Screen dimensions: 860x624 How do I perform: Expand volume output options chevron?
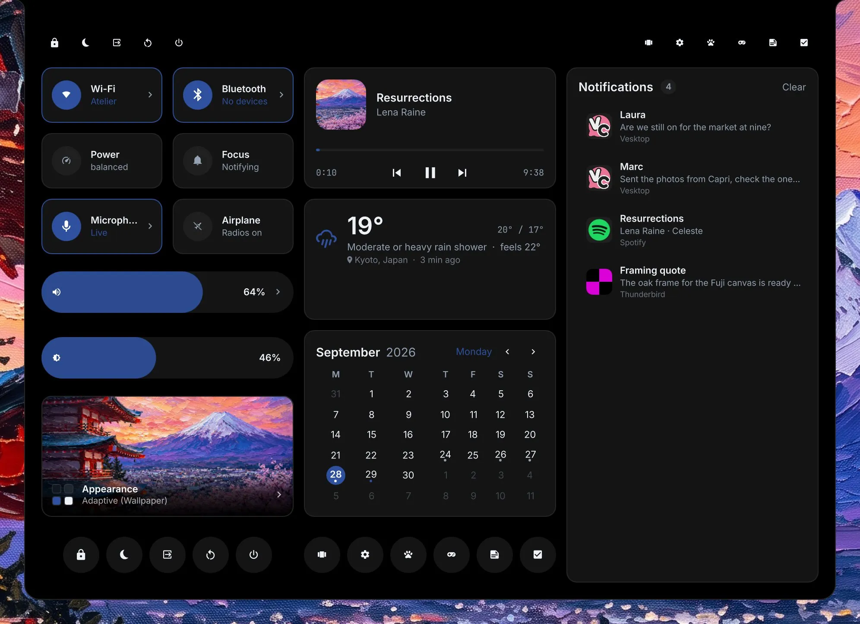[278, 292]
